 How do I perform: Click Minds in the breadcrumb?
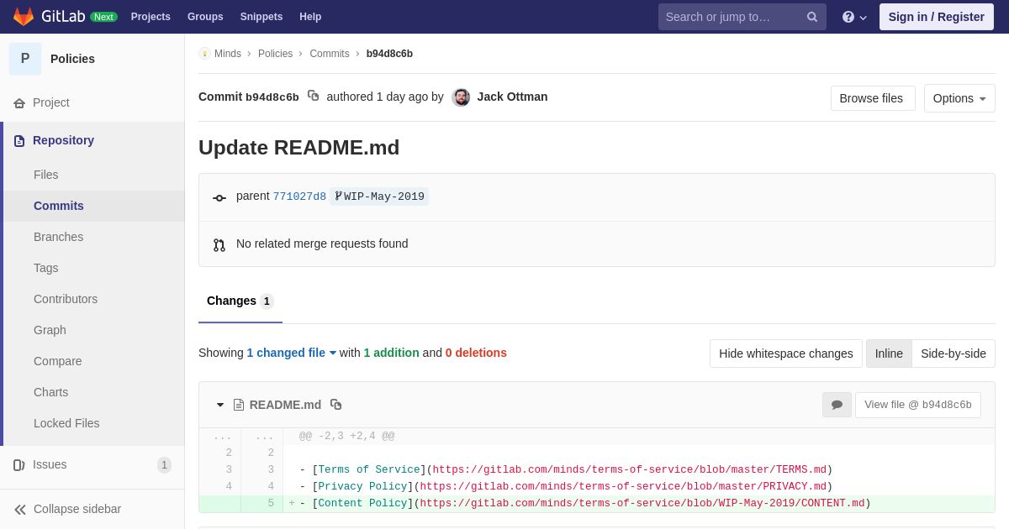coord(228,54)
